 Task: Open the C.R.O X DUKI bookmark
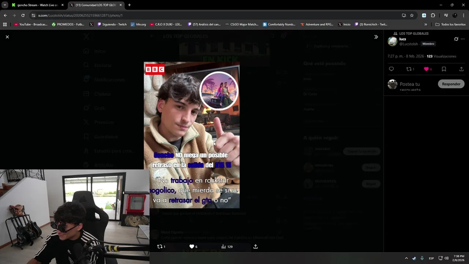tap(166, 24)
